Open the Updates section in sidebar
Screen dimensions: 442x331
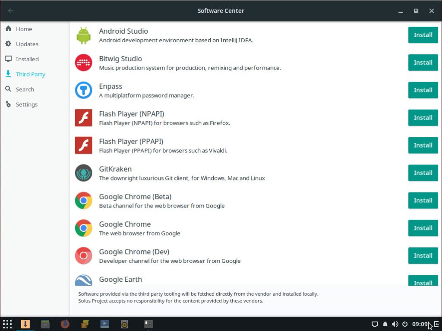point(27,44)
